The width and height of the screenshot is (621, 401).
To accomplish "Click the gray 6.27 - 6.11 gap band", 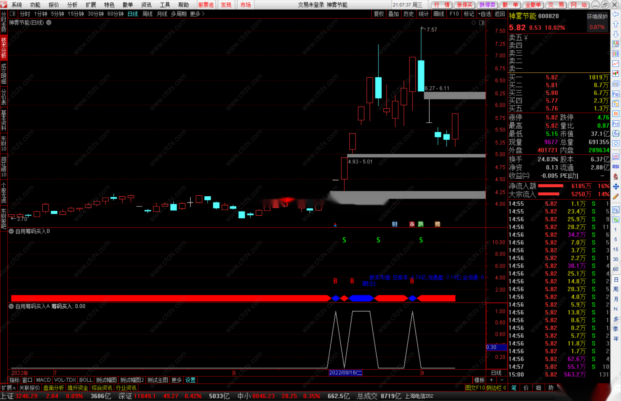I will (454, 95).
